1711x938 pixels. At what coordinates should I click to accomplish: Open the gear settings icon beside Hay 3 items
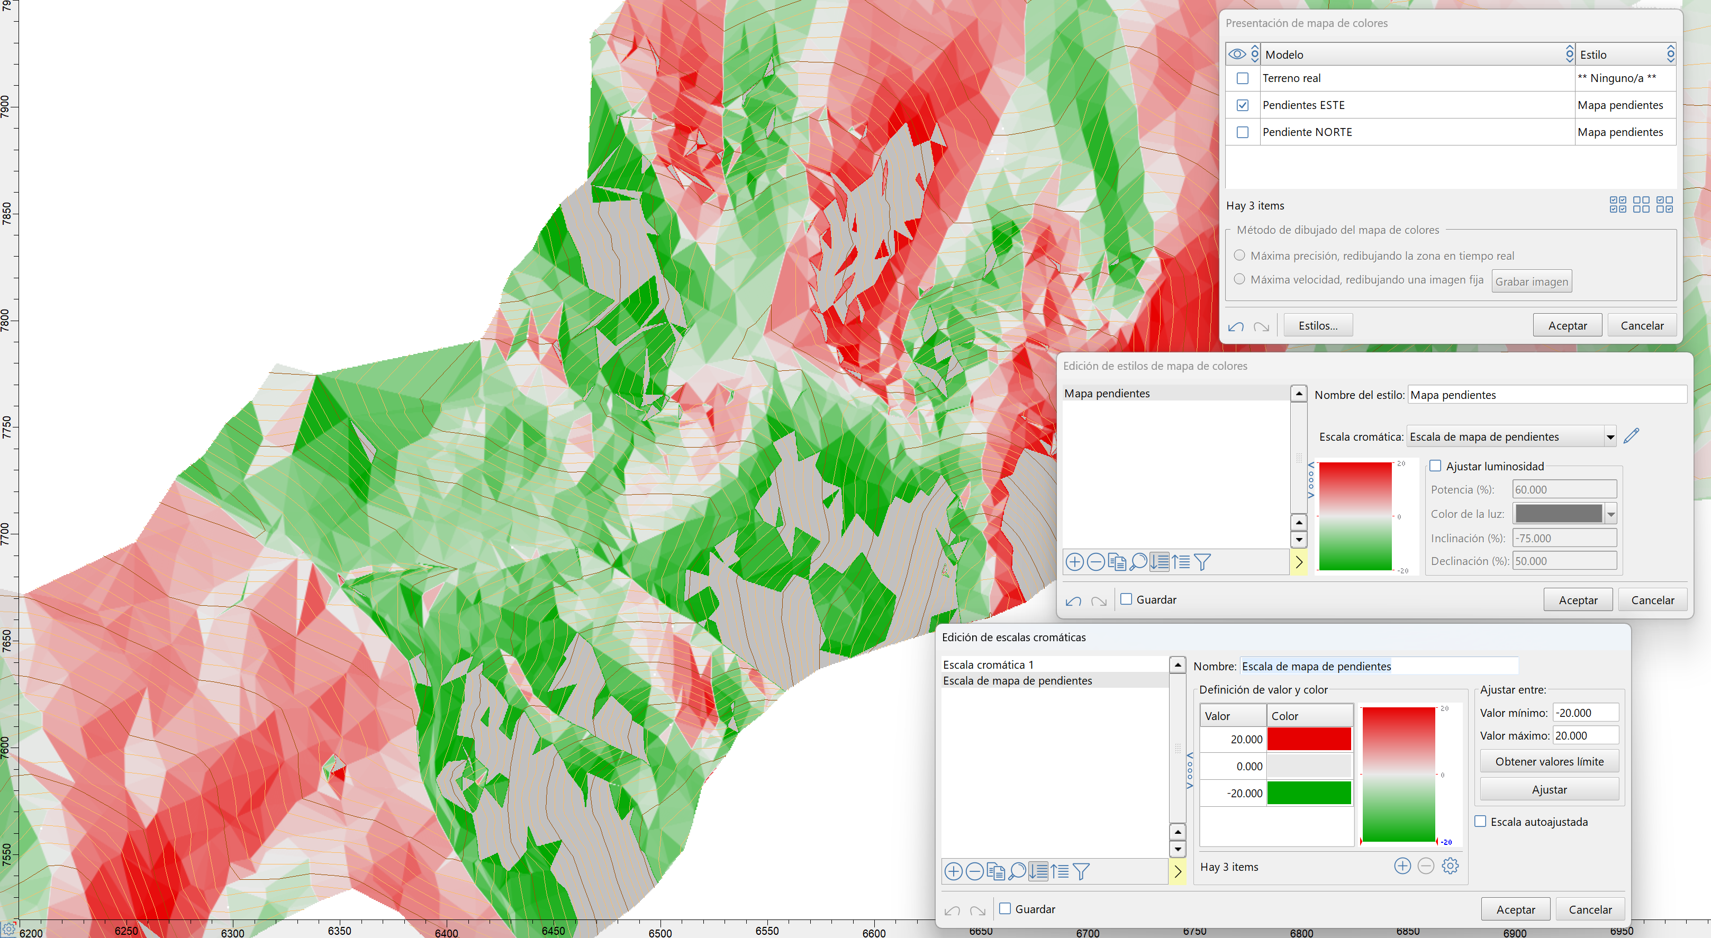click(1450, 866)
